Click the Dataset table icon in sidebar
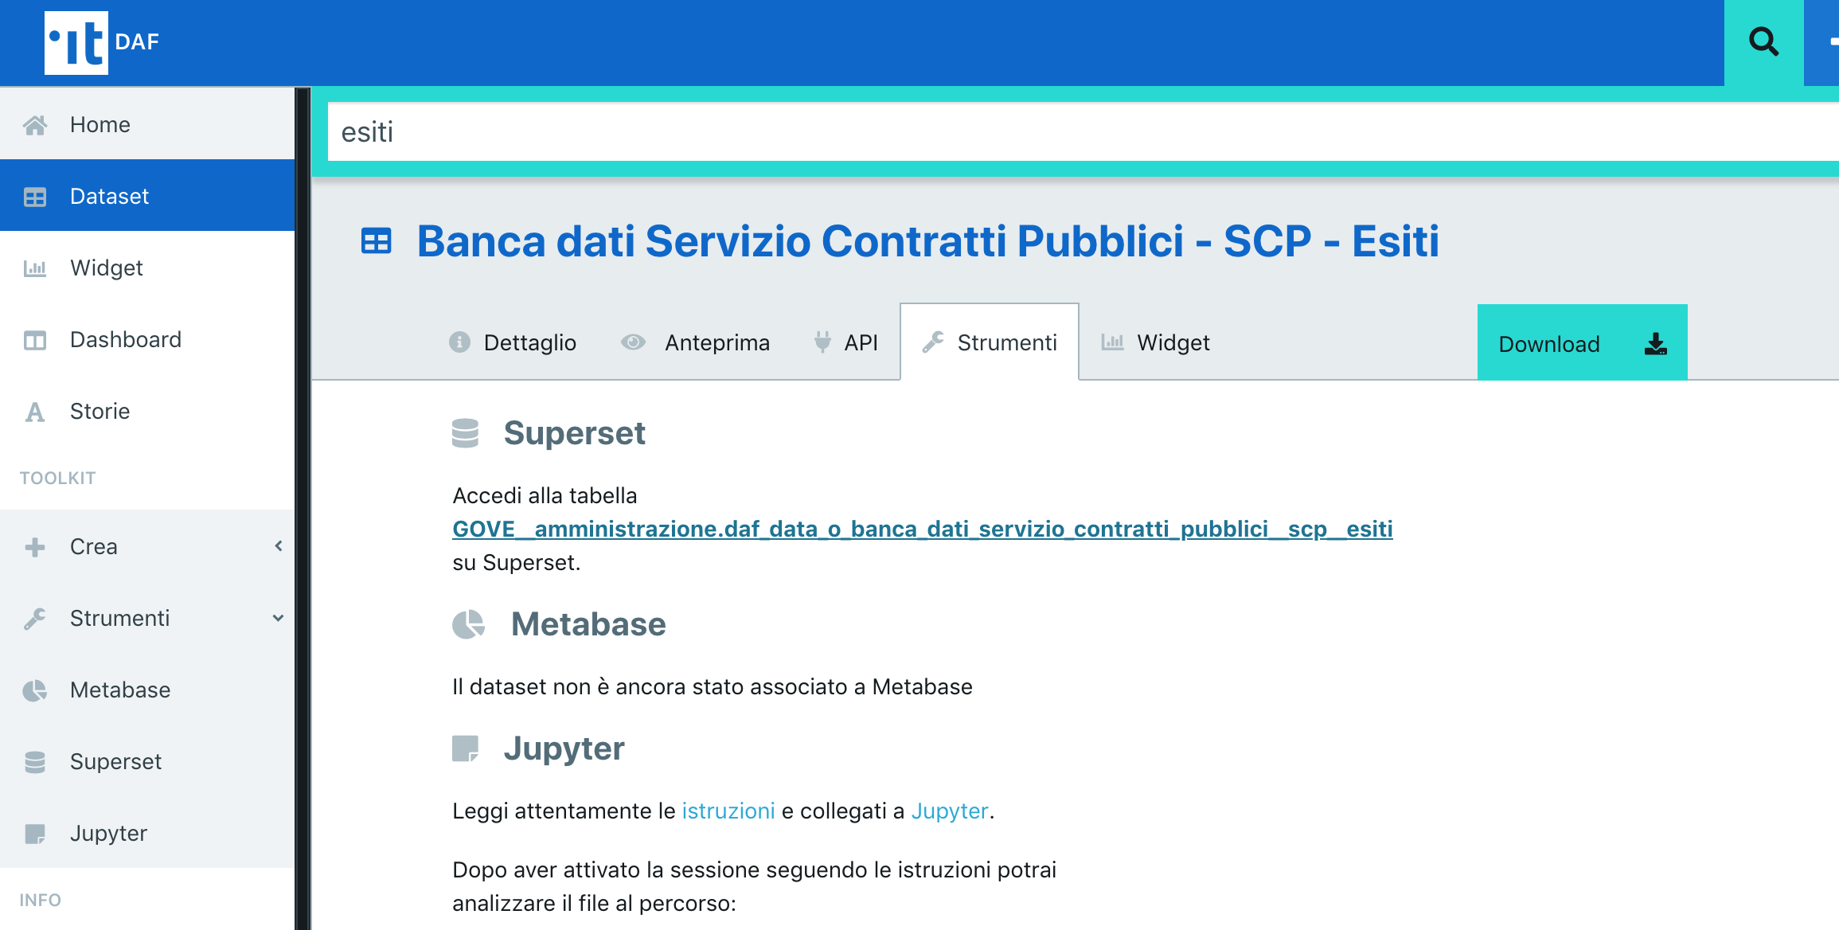The image size is (1839, 930). [x=35, y=197]
